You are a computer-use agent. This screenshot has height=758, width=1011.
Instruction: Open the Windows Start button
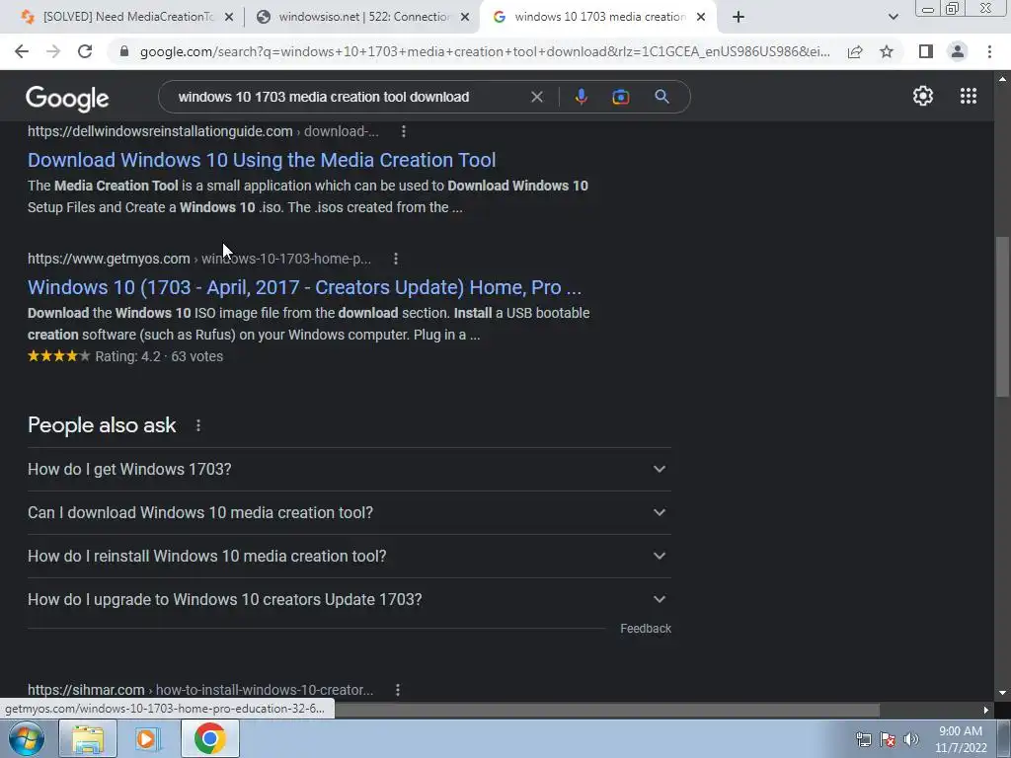tap(27, 738)
